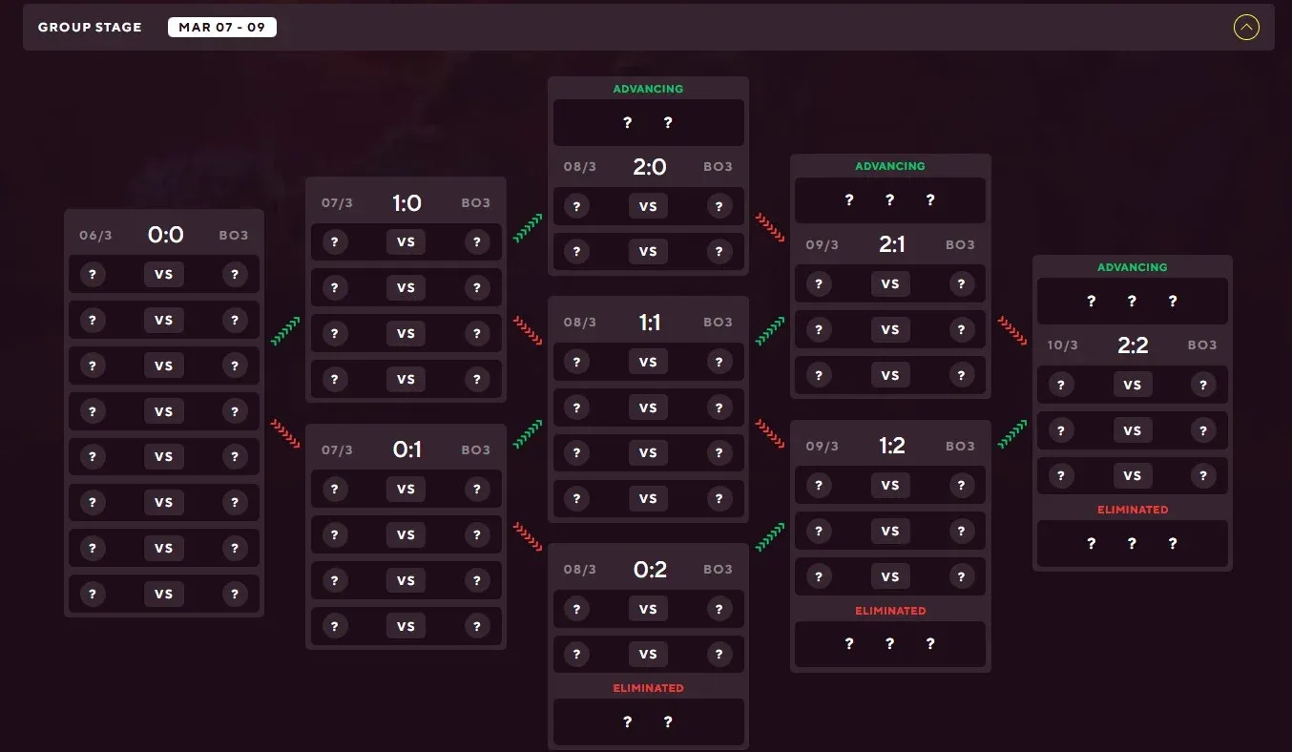Click the VS button in the 0:2 bracket's first match

coord(648,608)
